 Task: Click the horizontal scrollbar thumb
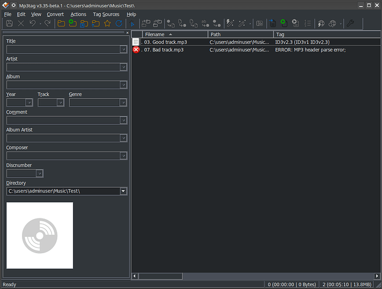click(160, 276)
